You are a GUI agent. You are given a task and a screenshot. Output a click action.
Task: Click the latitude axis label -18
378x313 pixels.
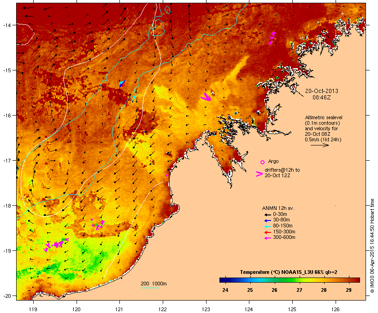click(6, 206)
